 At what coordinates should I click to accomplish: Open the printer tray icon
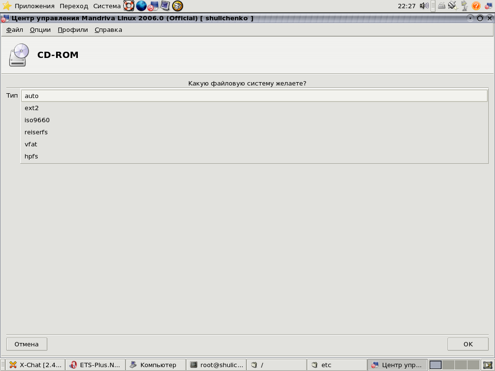pos(441,6)
